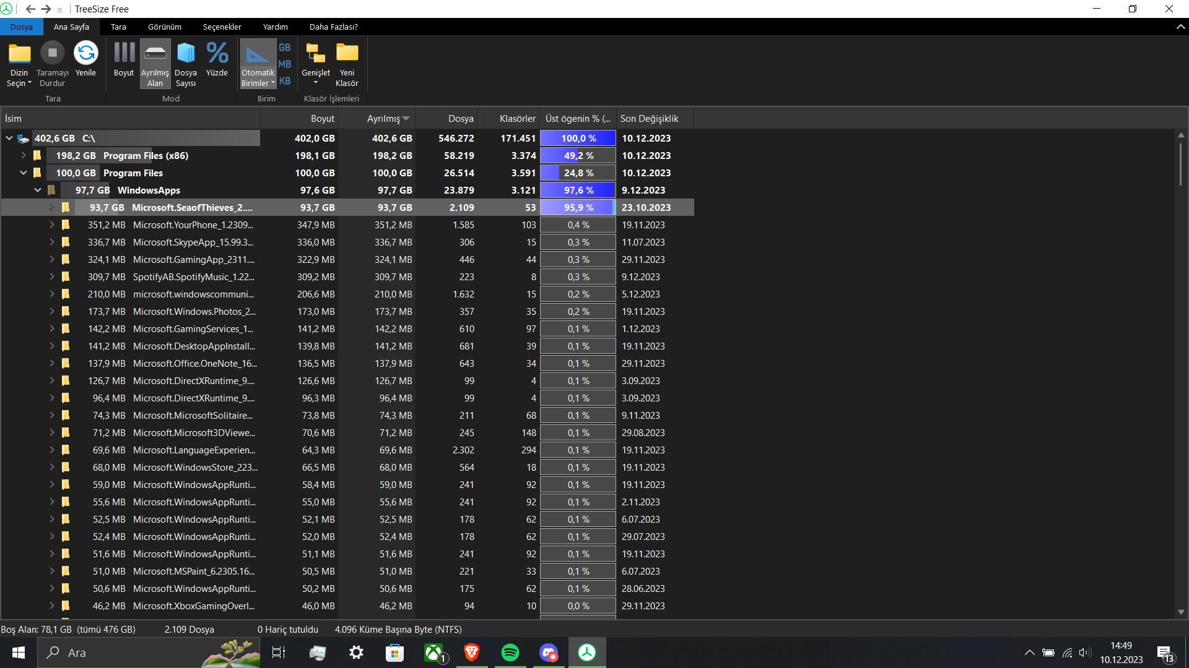This screenshot has height=668, width=1189.
Task: Sort by Son Değişiklik column header
Action: point(649,119)
